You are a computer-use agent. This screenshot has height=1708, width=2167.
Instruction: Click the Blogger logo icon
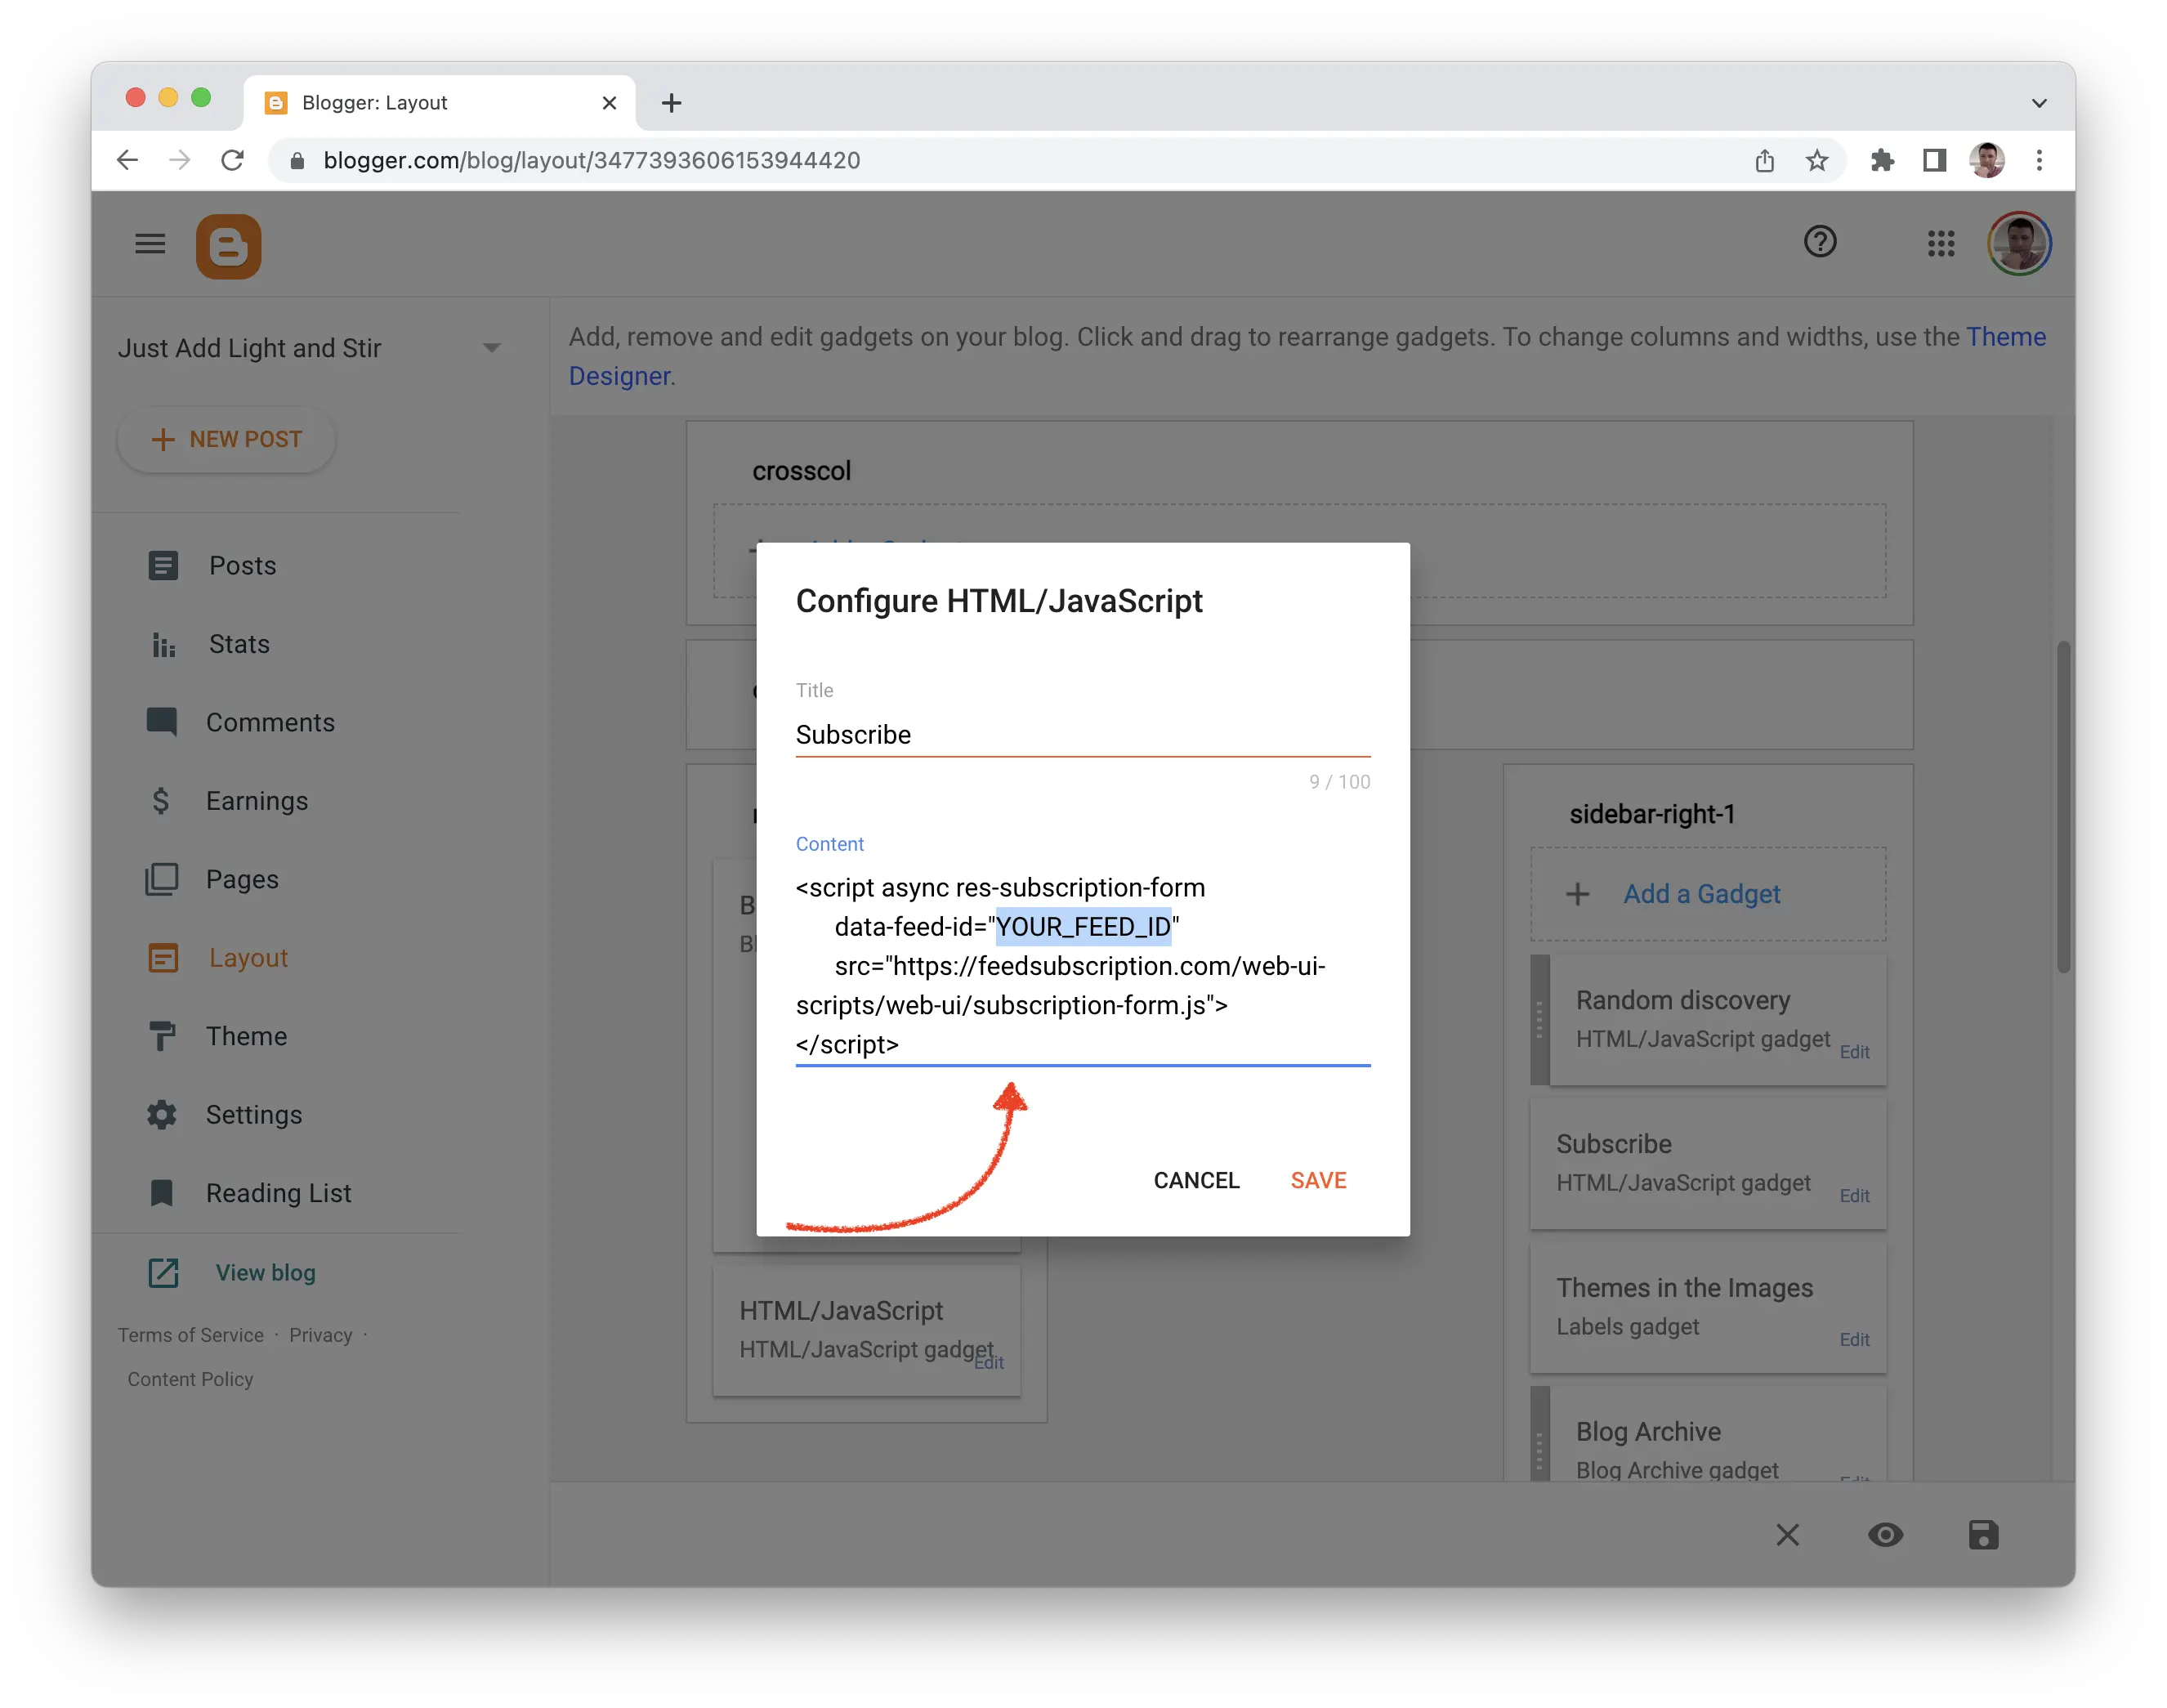228,246
